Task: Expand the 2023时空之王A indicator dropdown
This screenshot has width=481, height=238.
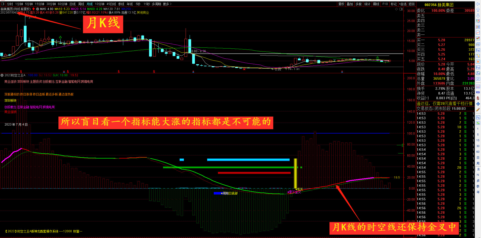Action: point(2,75)
